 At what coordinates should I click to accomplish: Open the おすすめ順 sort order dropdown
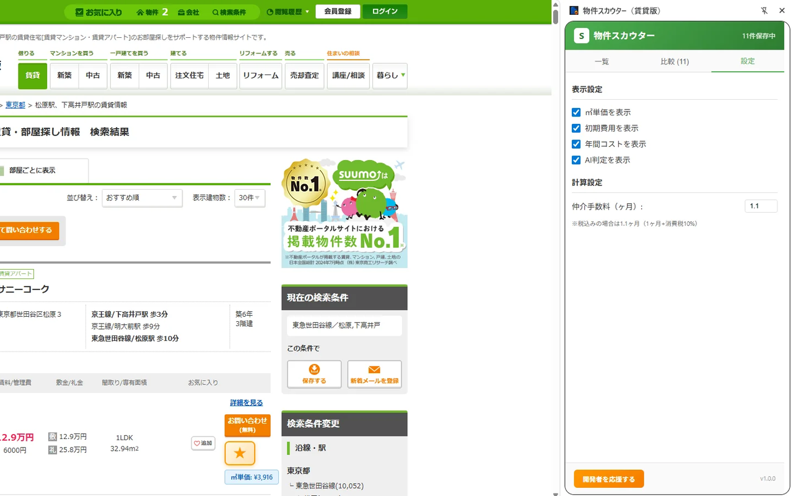click(142, 197)
